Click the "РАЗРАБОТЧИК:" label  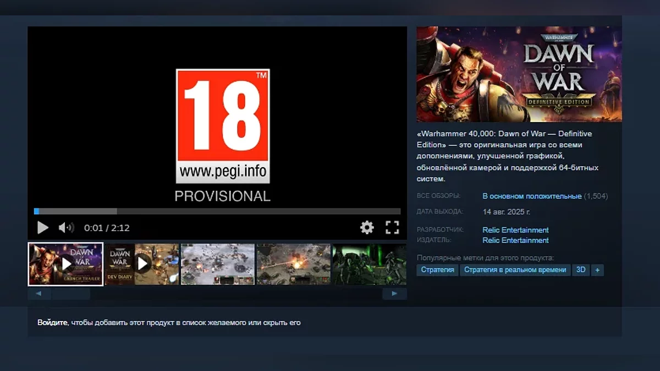440,230
